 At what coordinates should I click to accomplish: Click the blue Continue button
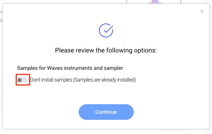click(106, 112)
